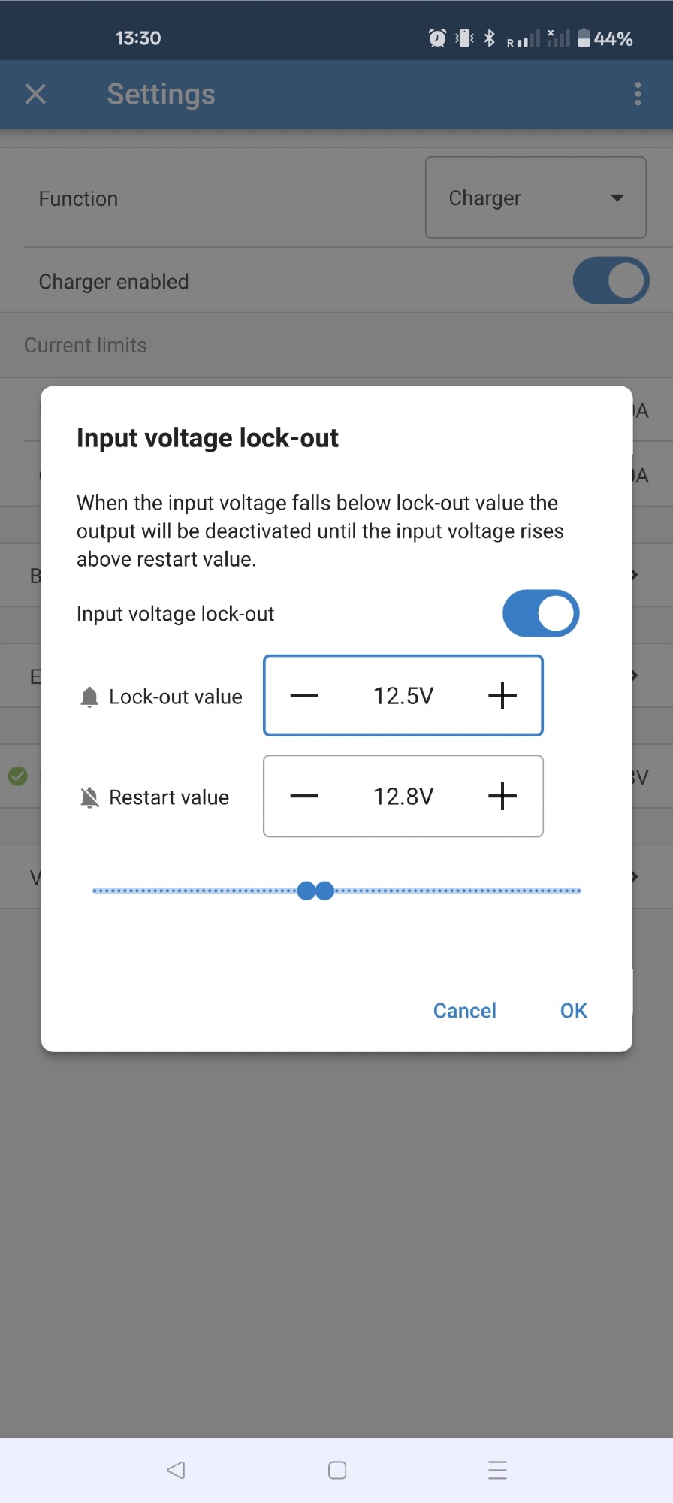Tap the muted bell beside Restart value

89,797
